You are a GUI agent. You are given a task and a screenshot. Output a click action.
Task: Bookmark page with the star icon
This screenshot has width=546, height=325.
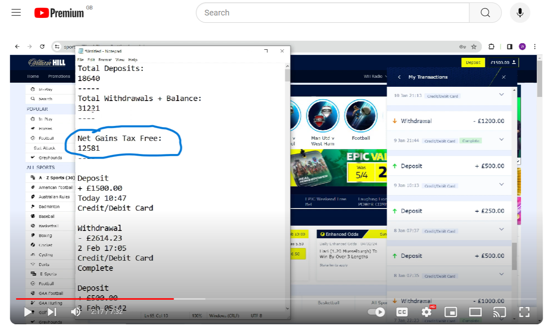pyautogui.click(x=474, y=46)
